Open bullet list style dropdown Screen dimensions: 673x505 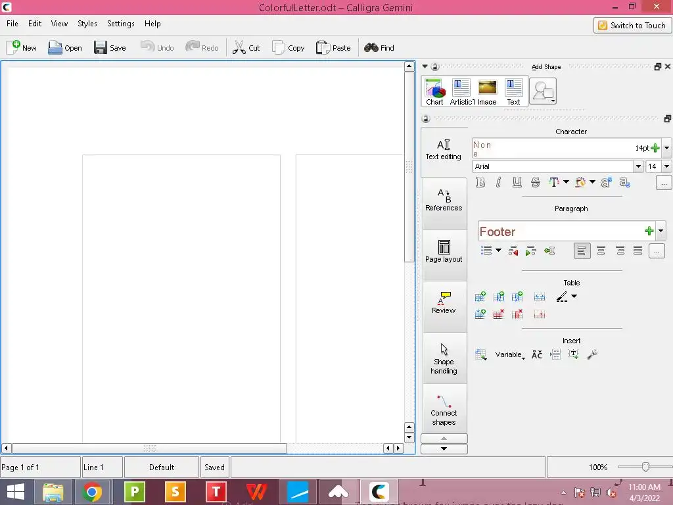498,250
